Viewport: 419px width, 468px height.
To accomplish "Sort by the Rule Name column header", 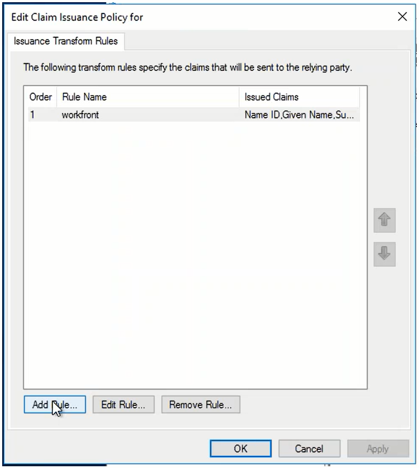I will pos(84,97).
